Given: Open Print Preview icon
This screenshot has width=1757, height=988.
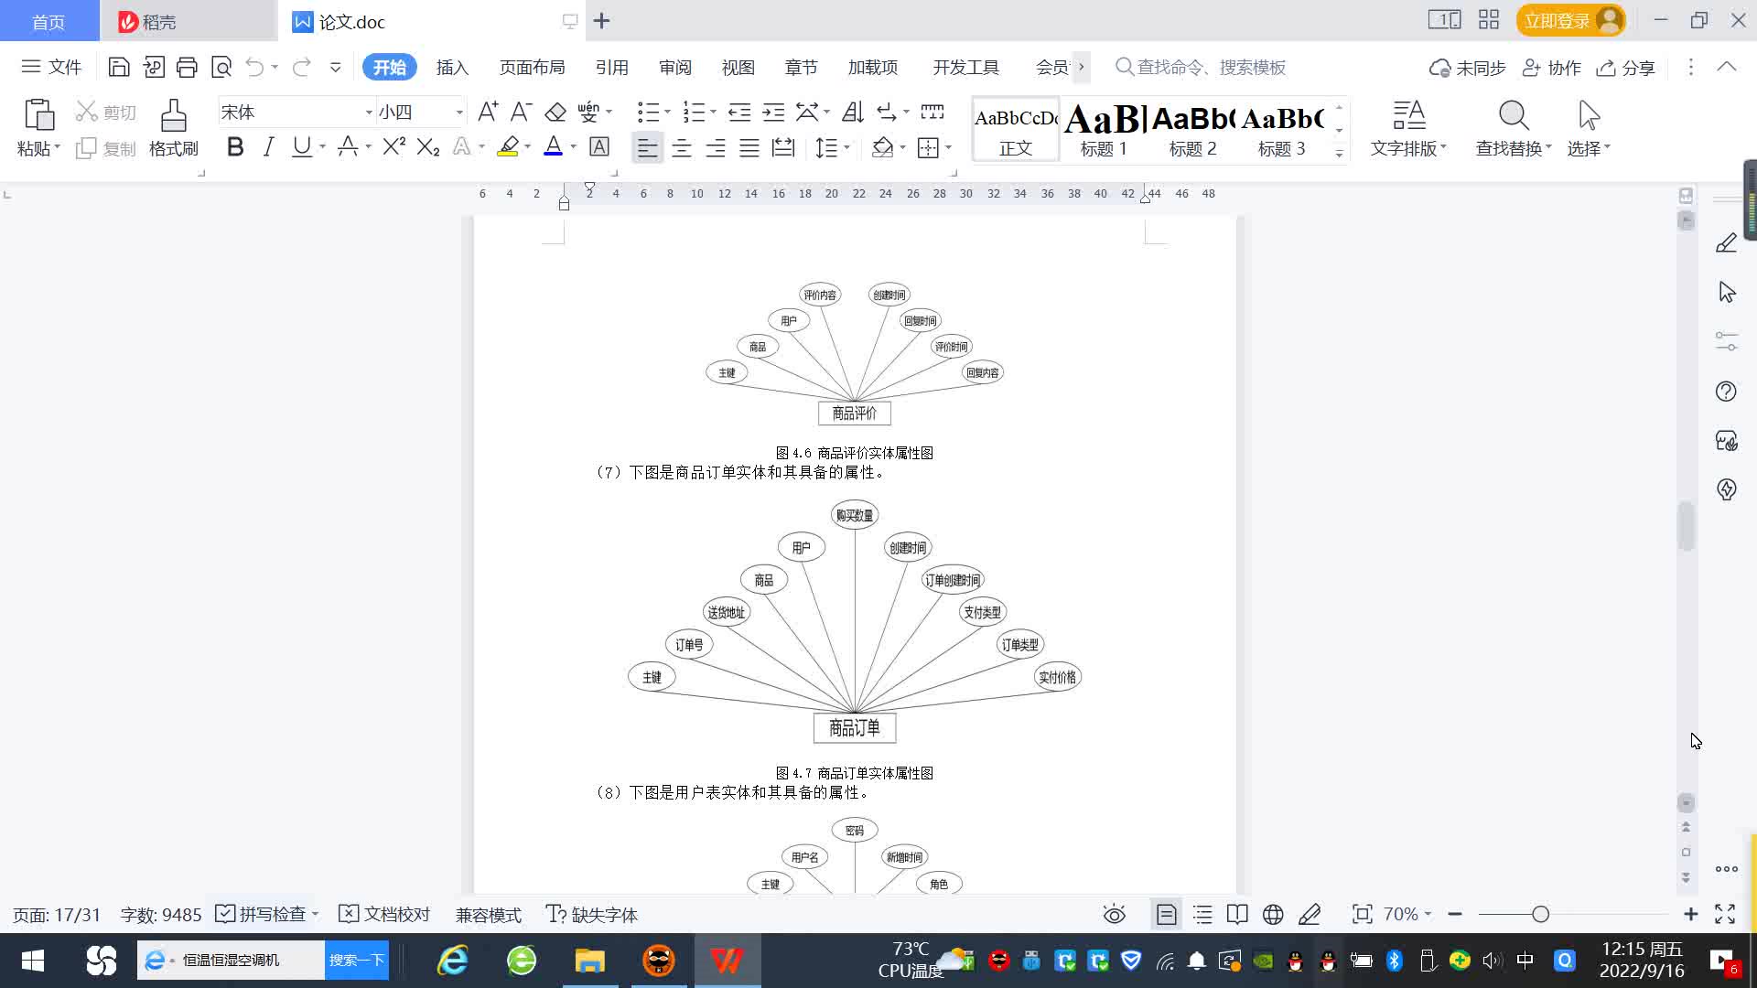Looking at the screenshot, I should (221, 67).
